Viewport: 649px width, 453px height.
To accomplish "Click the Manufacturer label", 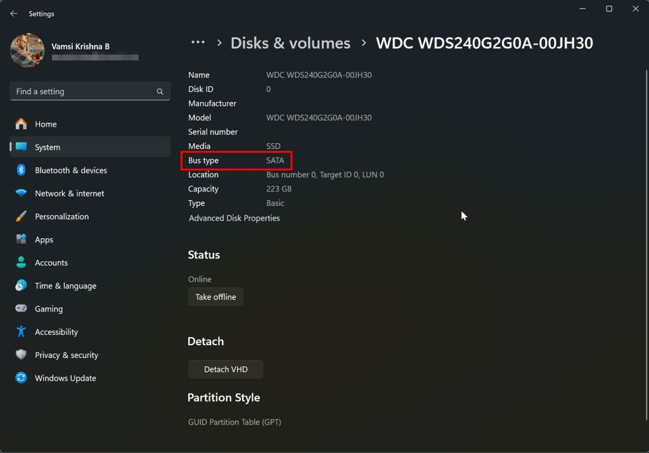I will (x=212, y=103).
